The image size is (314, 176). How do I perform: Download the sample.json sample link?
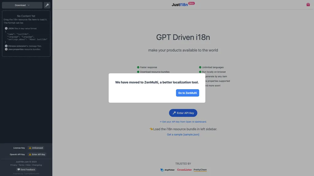point(183,134)
